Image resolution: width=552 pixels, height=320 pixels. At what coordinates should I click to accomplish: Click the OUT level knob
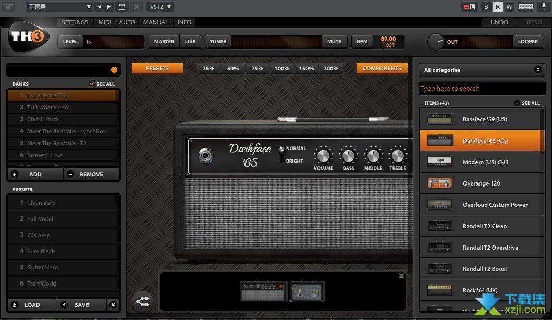[436, 42]
